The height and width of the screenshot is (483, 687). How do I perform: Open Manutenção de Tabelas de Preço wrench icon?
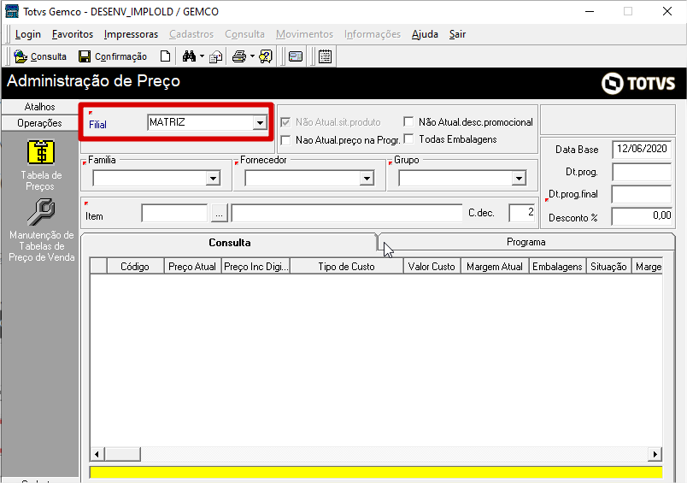(41, 212)
